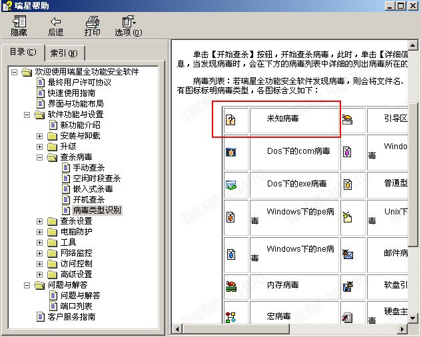Click the Unix virus icon
Viewport: 421px width, 337px height.
click(347, 216)
